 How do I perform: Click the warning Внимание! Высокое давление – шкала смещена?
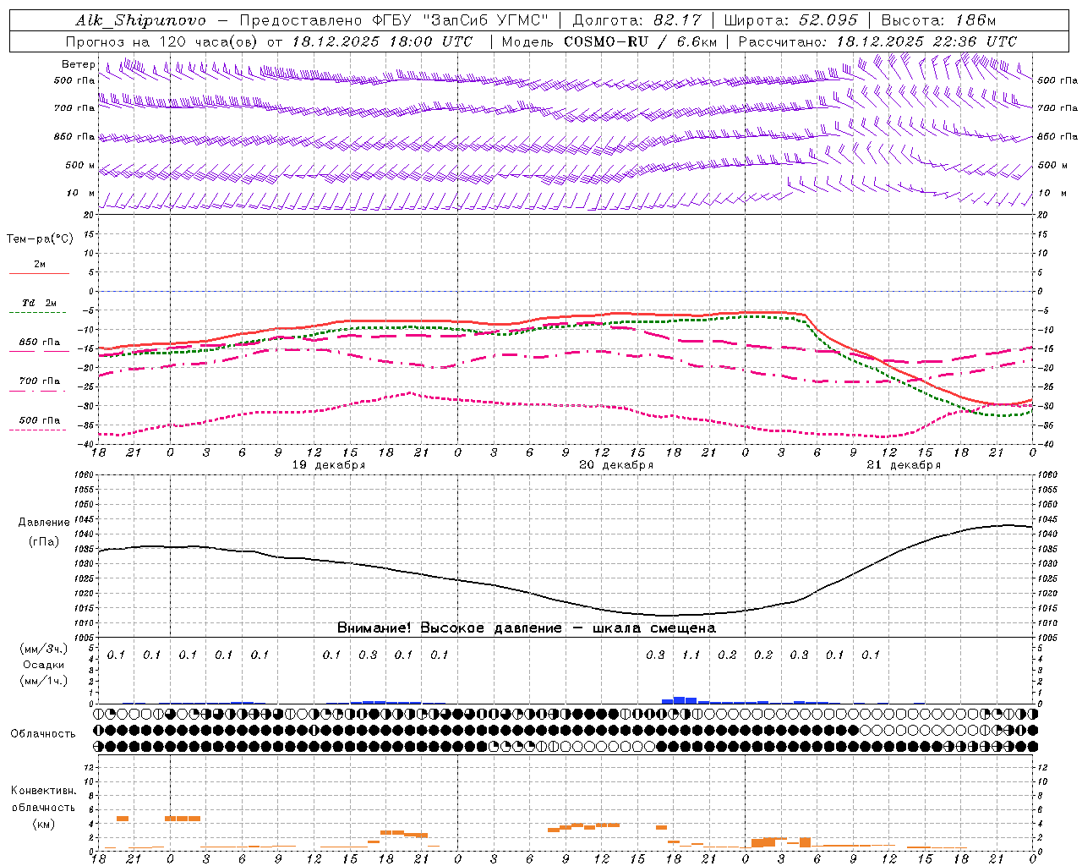[526, 628]
